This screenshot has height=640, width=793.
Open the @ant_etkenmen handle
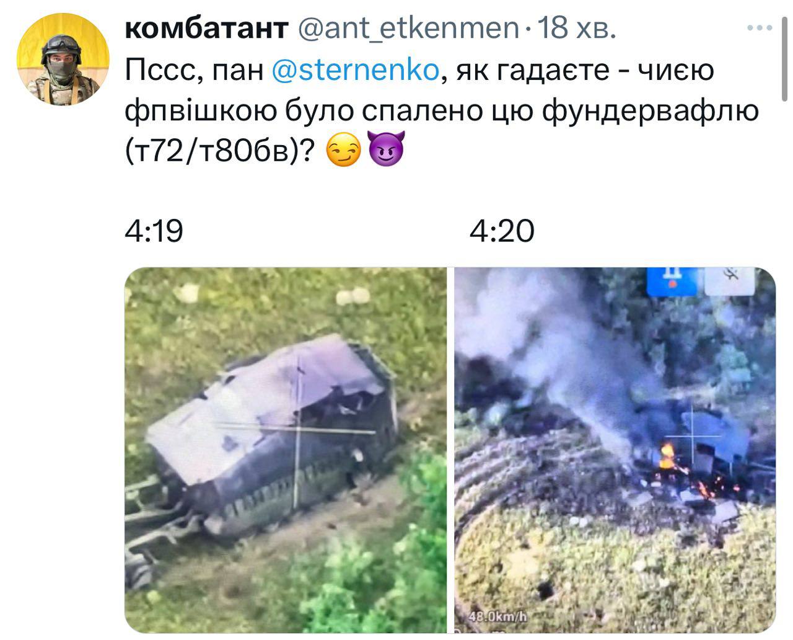410,28
